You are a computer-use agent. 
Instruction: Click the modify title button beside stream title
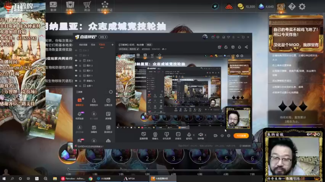[149, 44]
